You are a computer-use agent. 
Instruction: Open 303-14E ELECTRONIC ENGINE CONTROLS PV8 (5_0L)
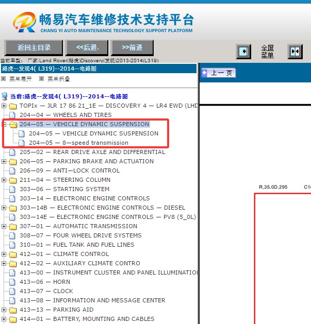tap(108, 217)
